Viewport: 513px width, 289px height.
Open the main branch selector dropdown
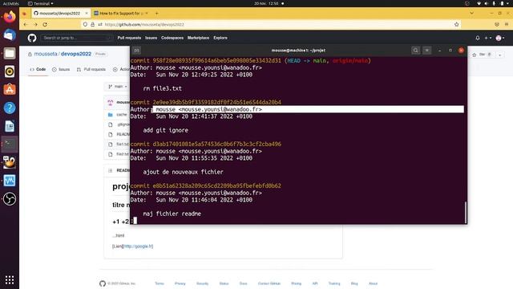[x=118, y=87]
